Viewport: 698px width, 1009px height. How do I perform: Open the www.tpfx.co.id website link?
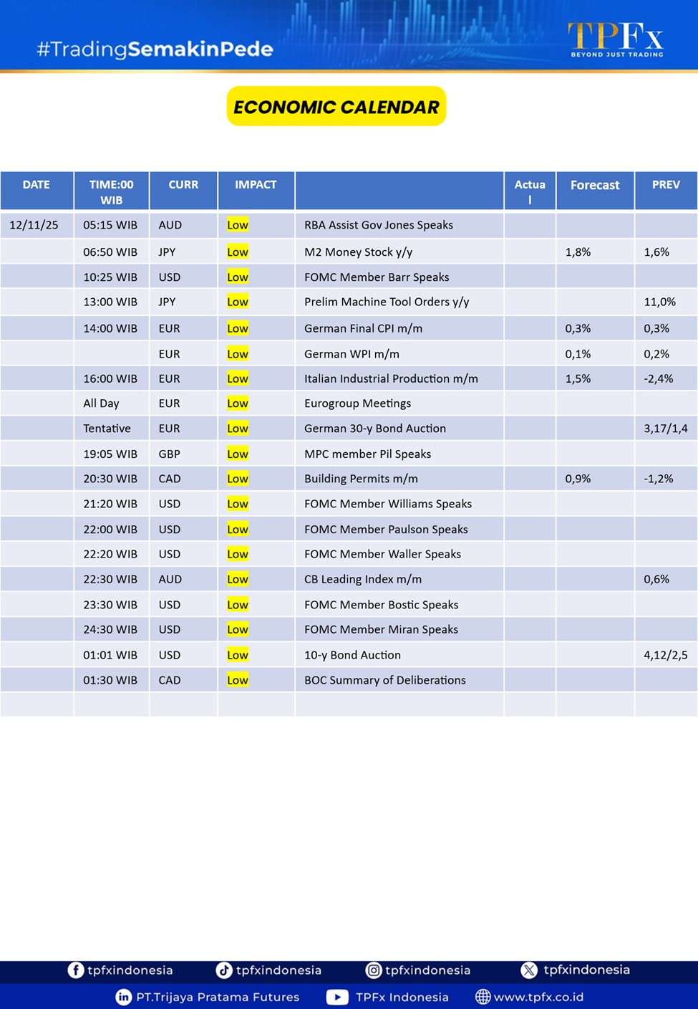pyautogui.click(x=538, y=997)
